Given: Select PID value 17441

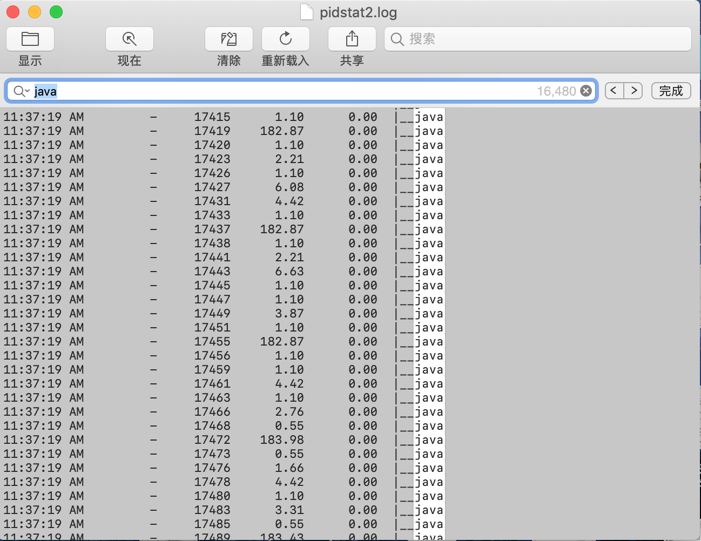Looking at the screenshot, I should (x=212, y=257).
